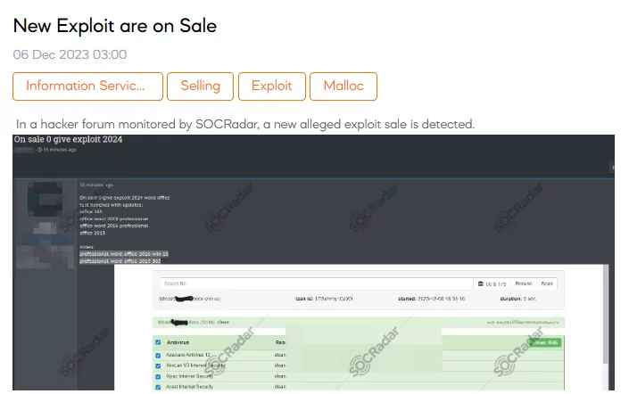Viewport: 629px width, 394px height.
Task: Open the professional_word_office_2019_365 video link
Action: click(x=120, y=261)
